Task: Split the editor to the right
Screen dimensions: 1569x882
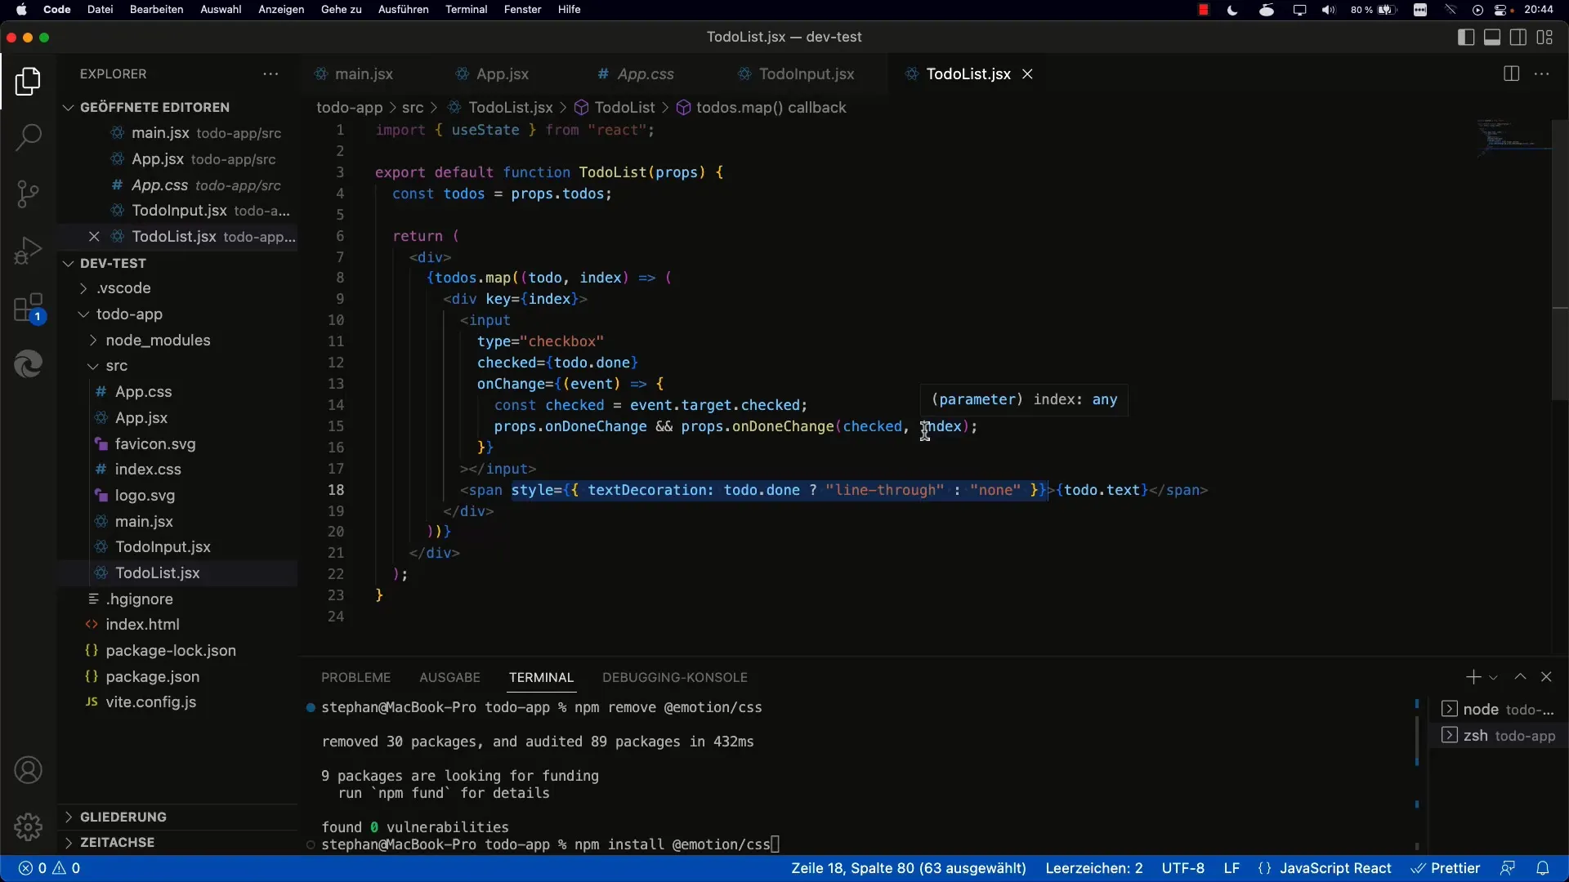Action: click(1511, 73)
